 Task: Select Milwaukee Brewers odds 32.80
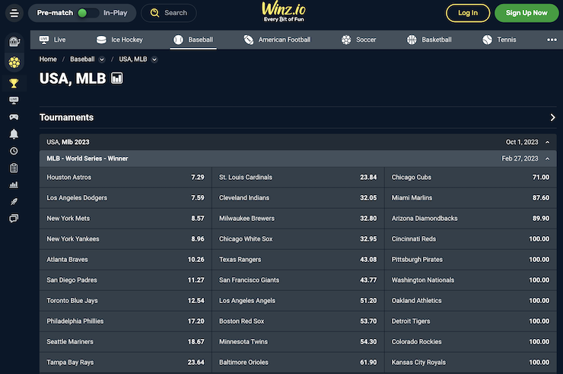coord(298,219)
